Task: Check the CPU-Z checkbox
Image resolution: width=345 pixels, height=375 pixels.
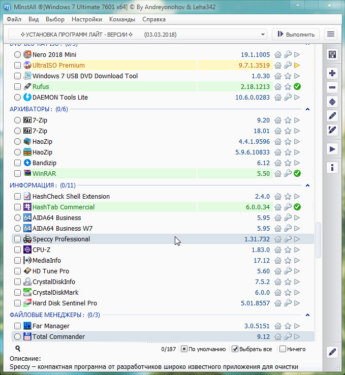Action: point(18,250)
